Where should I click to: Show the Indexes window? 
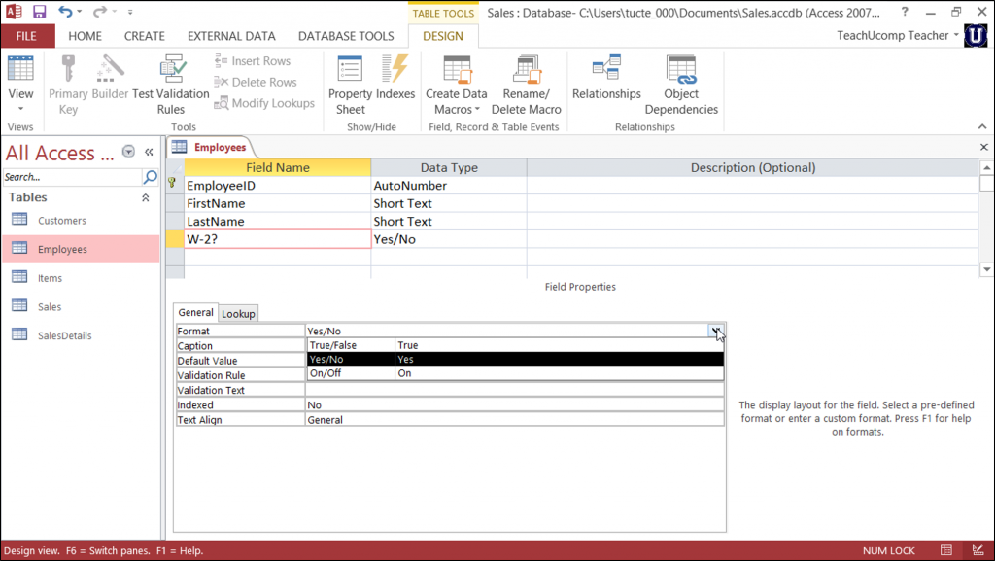pyautogui.click(x=395, y=78)
